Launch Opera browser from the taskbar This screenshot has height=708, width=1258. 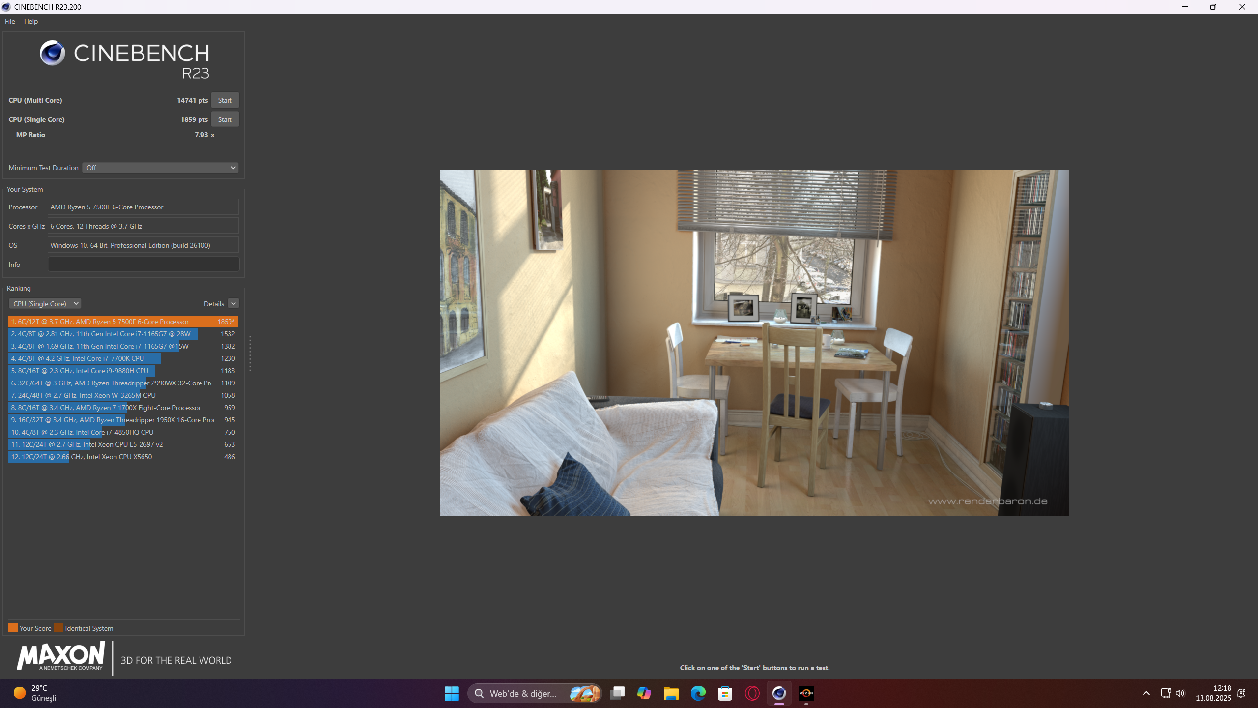pos(752,693)
